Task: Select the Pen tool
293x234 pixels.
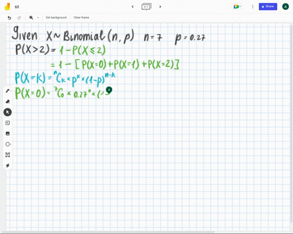Action: (7, 91)
